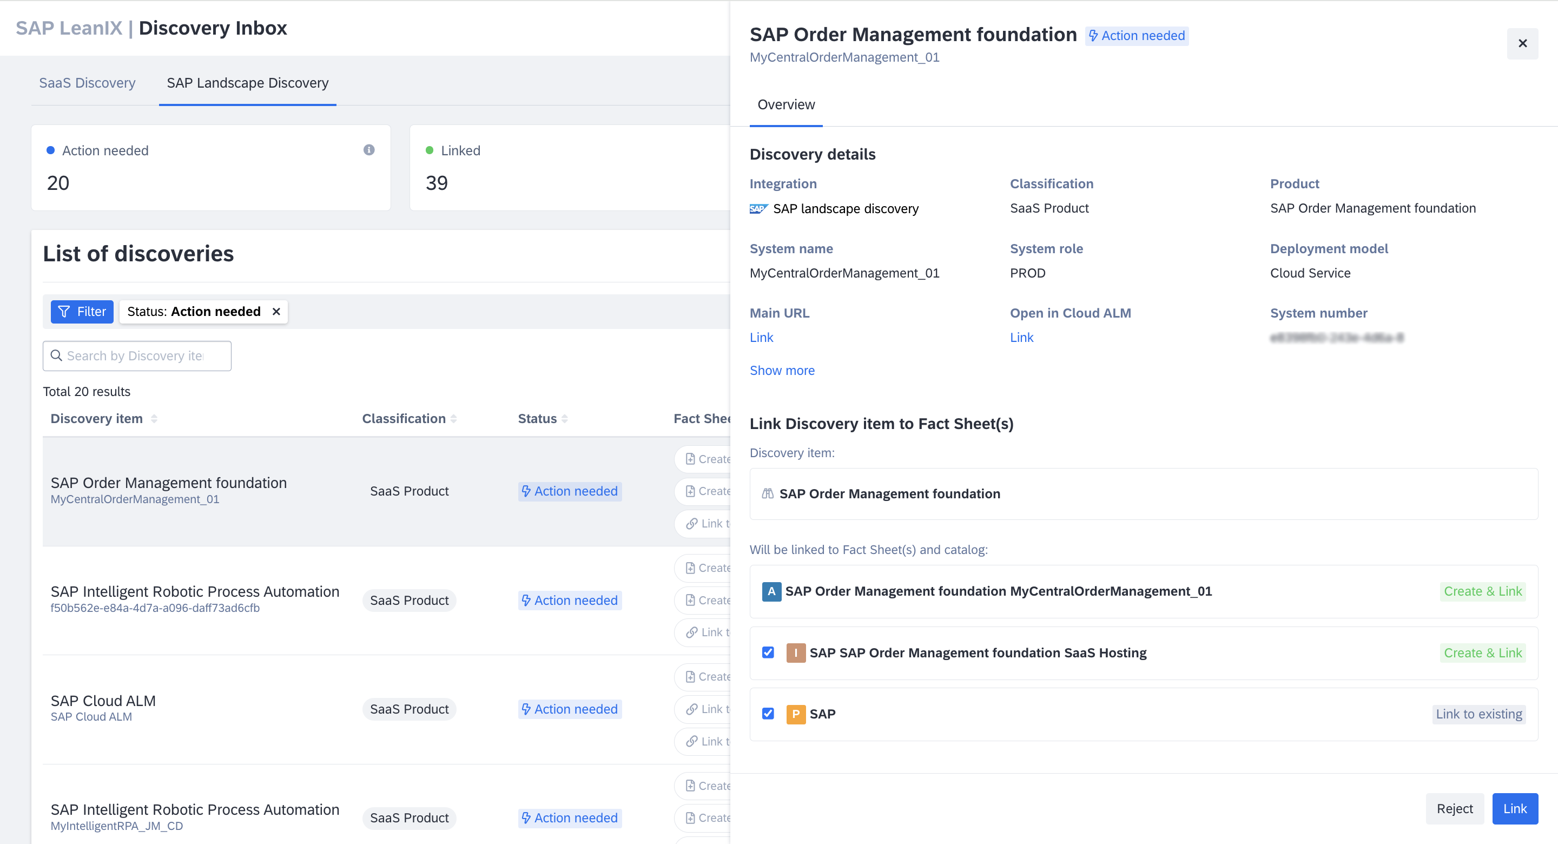
Task: Click the Action needed summary card
Action: coord(210,168)
